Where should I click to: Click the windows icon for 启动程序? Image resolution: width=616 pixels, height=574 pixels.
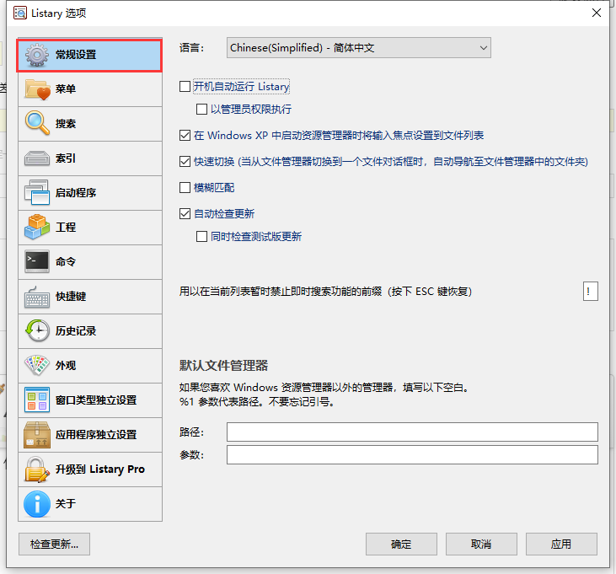[37, 192]
